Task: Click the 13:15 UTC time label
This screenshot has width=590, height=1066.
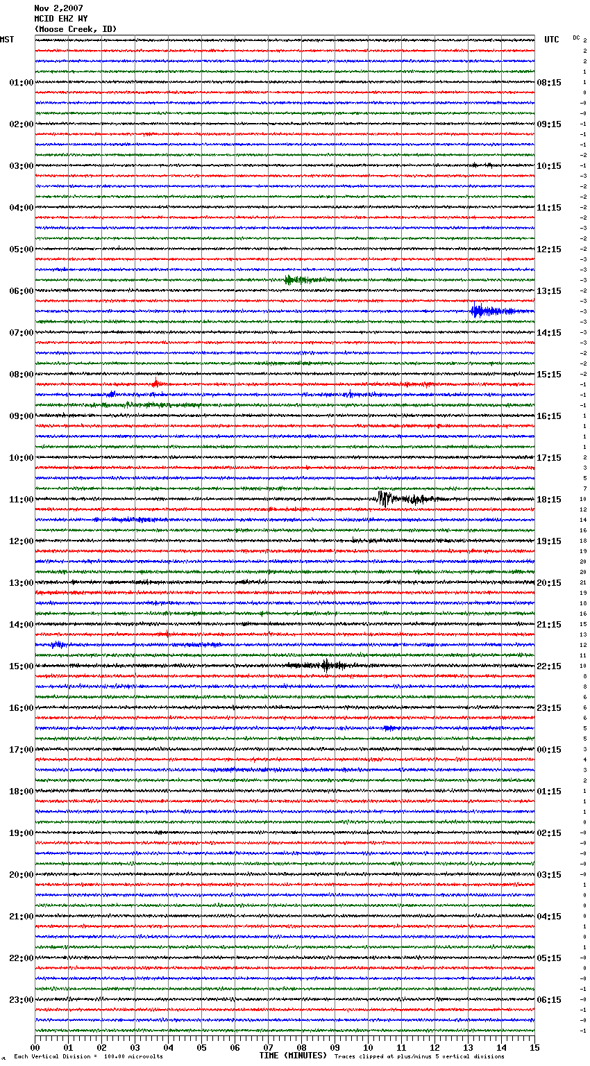Action: pos(549,291)
